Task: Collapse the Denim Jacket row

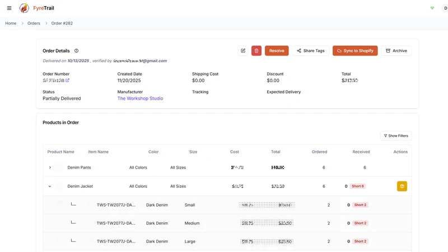Action: tap(50, 186)
